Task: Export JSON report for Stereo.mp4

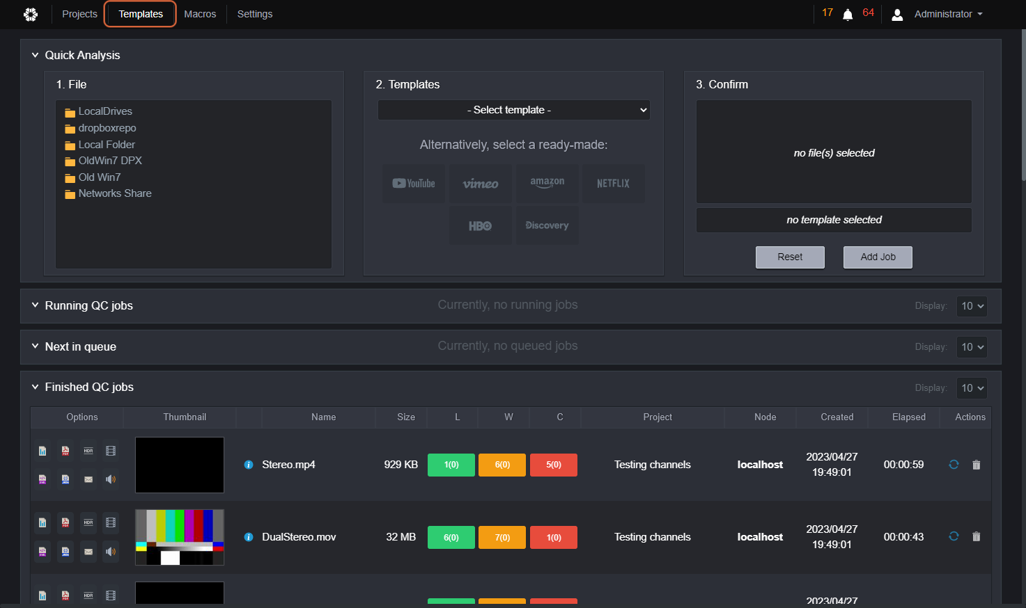Action: click(65, 479)
